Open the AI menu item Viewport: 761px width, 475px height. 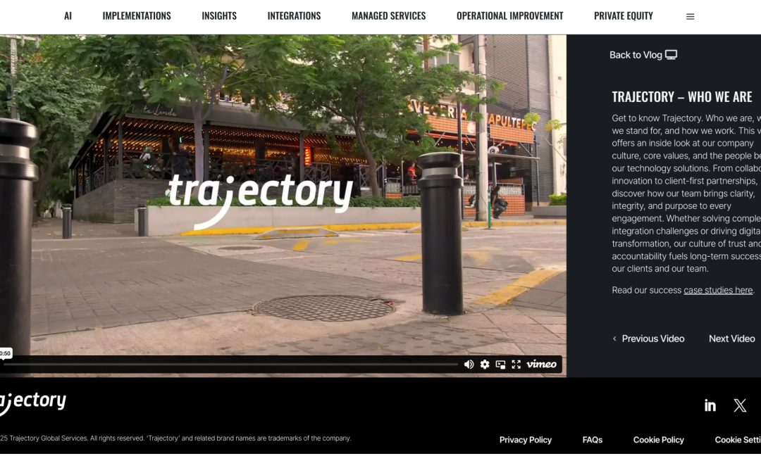[x=68, y=15]
